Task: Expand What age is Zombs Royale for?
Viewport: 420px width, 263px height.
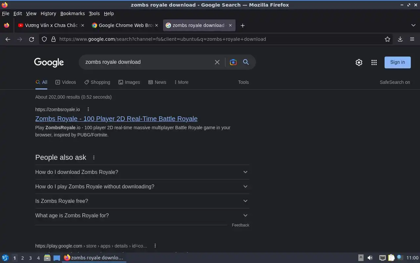Action: tap(142, 215)
